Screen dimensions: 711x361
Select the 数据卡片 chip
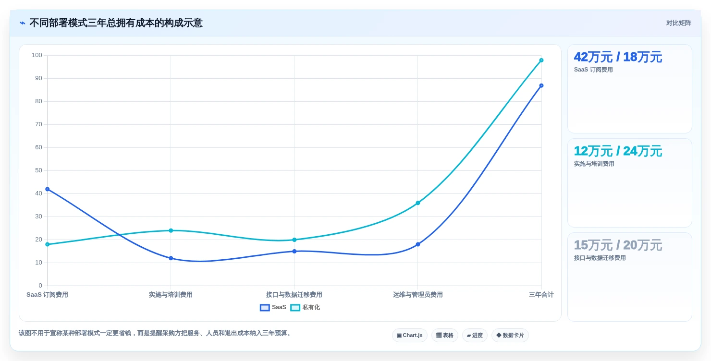[510, 336]
